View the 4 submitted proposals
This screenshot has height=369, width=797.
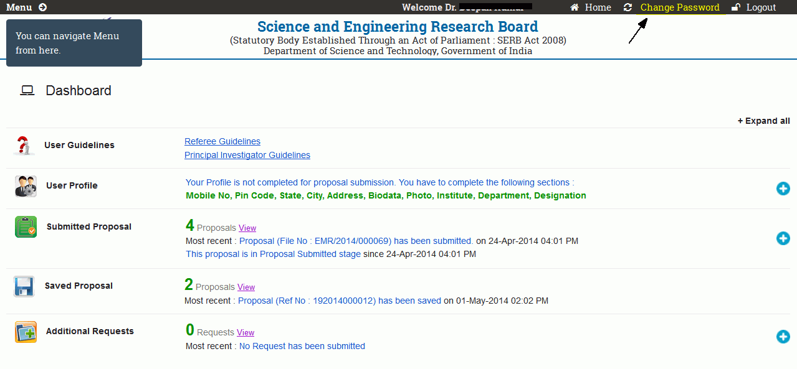coord(247,228)
